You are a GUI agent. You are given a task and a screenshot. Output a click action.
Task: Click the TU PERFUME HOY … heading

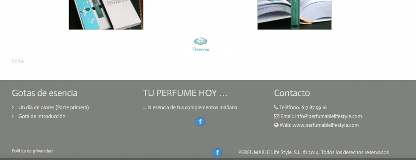pyautogui.click(x=185, y=93)
